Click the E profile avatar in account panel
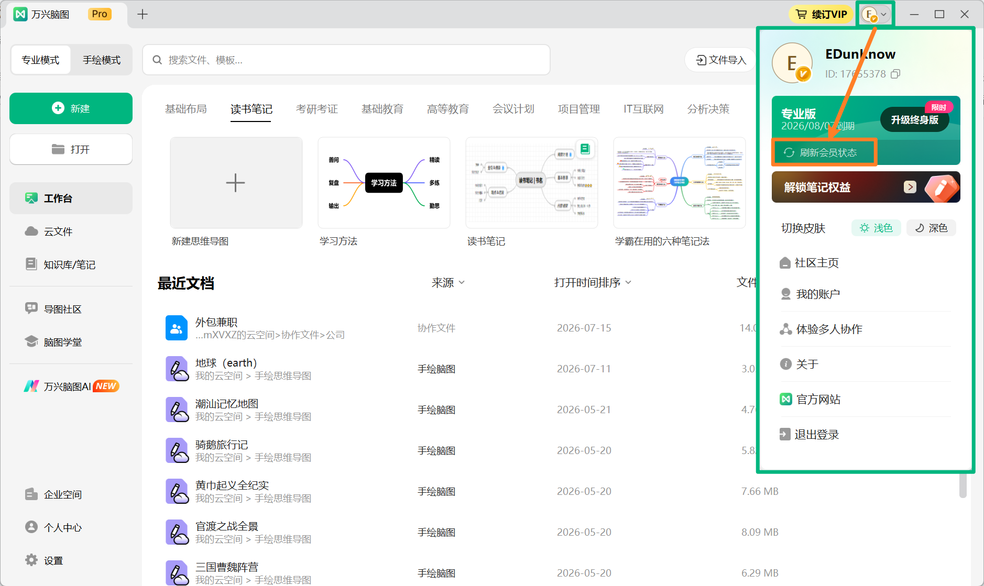Screen dimensions: 984x586 pyautogui.click(x=792, y=63)
